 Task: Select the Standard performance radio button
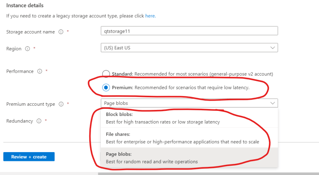(106, 74)
